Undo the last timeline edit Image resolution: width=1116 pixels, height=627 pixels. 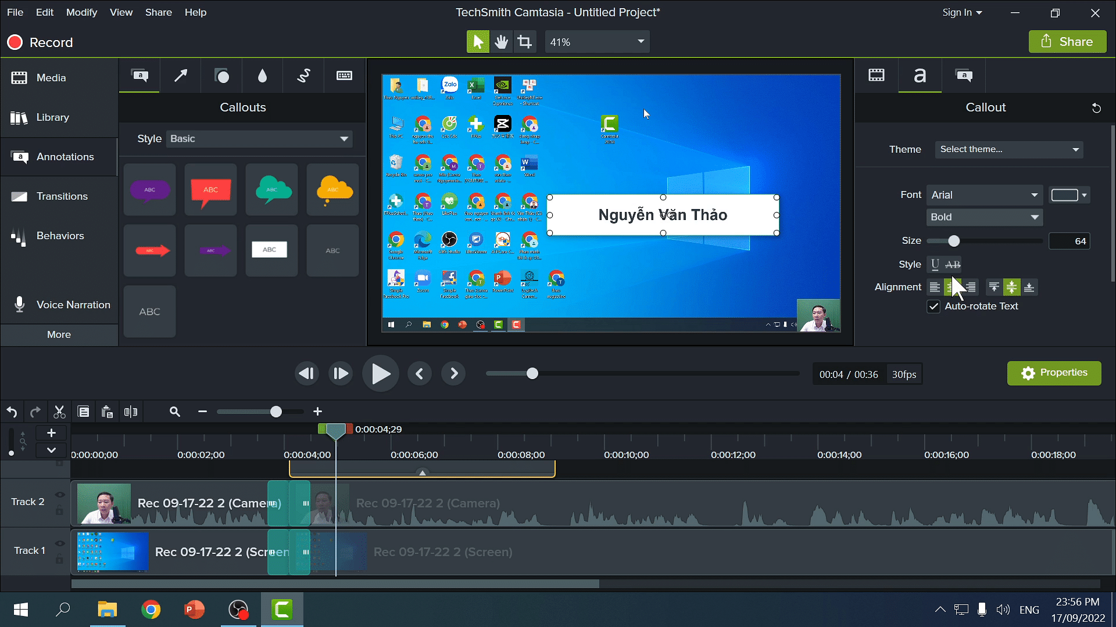(x=12, y=412)
